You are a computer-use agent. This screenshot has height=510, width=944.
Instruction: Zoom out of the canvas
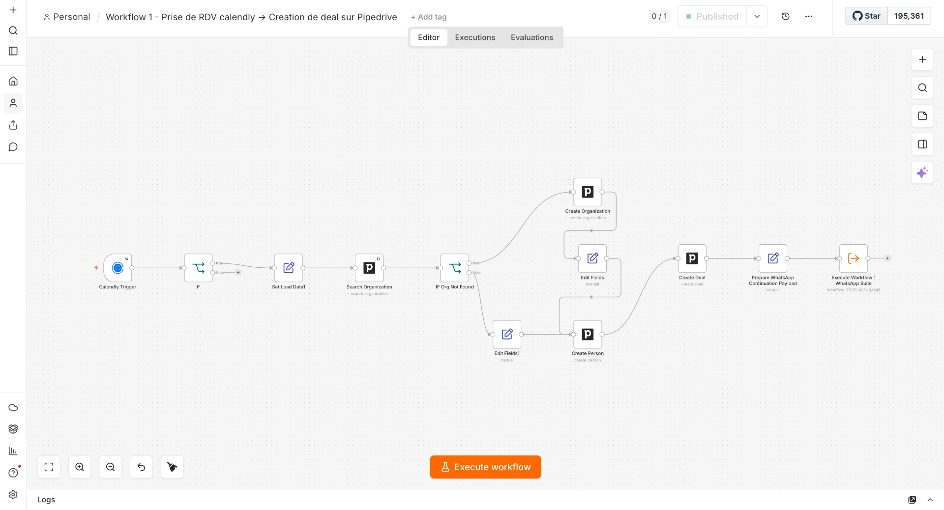[x=111, y=467]
